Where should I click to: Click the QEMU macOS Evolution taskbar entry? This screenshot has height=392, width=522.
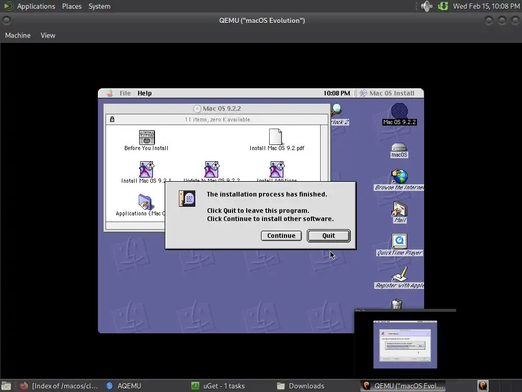point(403,386)
